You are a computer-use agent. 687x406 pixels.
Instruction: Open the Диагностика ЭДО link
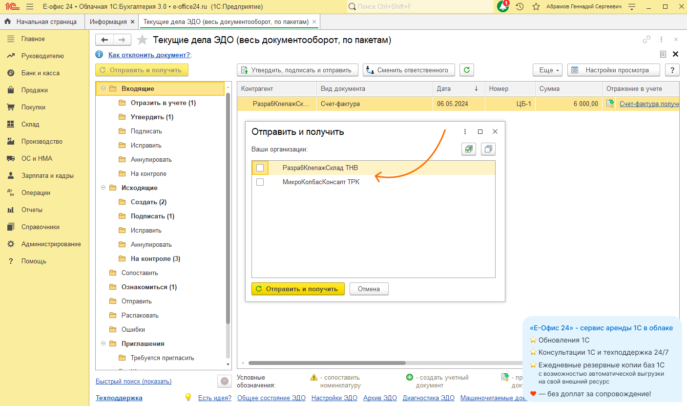pyautogui.click(x=428, y=398)
